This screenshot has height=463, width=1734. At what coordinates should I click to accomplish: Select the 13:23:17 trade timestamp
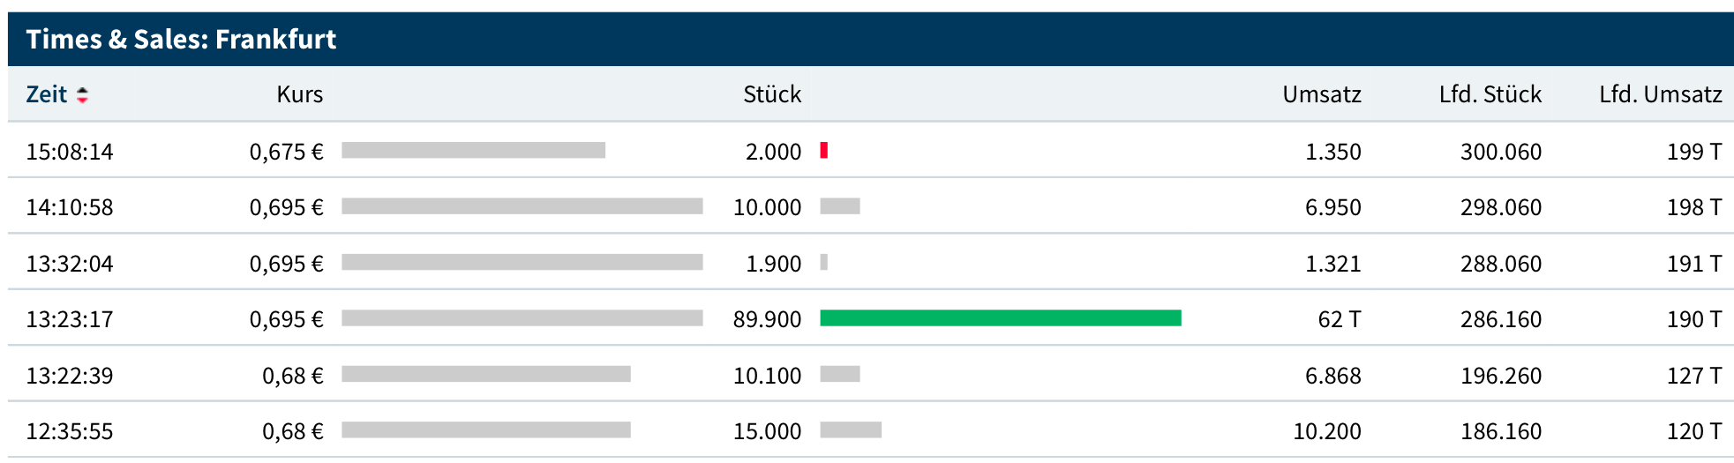[70, 319]
